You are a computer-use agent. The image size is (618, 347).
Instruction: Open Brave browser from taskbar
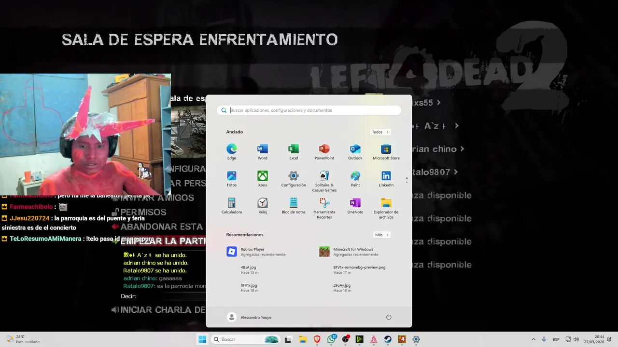tap(317, 339)
